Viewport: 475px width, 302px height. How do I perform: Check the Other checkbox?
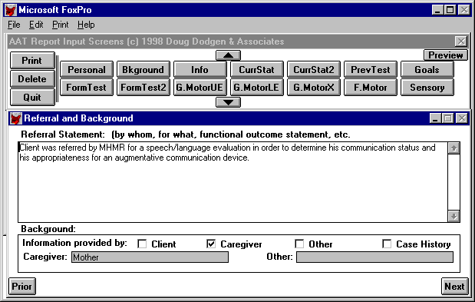(299, 244)
